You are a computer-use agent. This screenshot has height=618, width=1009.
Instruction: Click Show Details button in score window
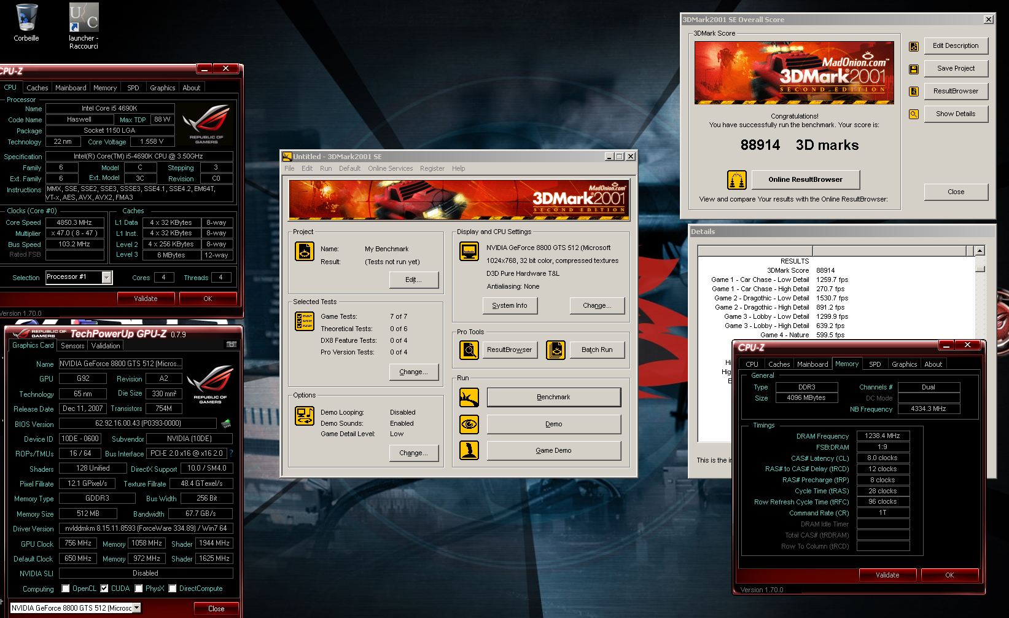pyautogui.click(x=956, y=114)
